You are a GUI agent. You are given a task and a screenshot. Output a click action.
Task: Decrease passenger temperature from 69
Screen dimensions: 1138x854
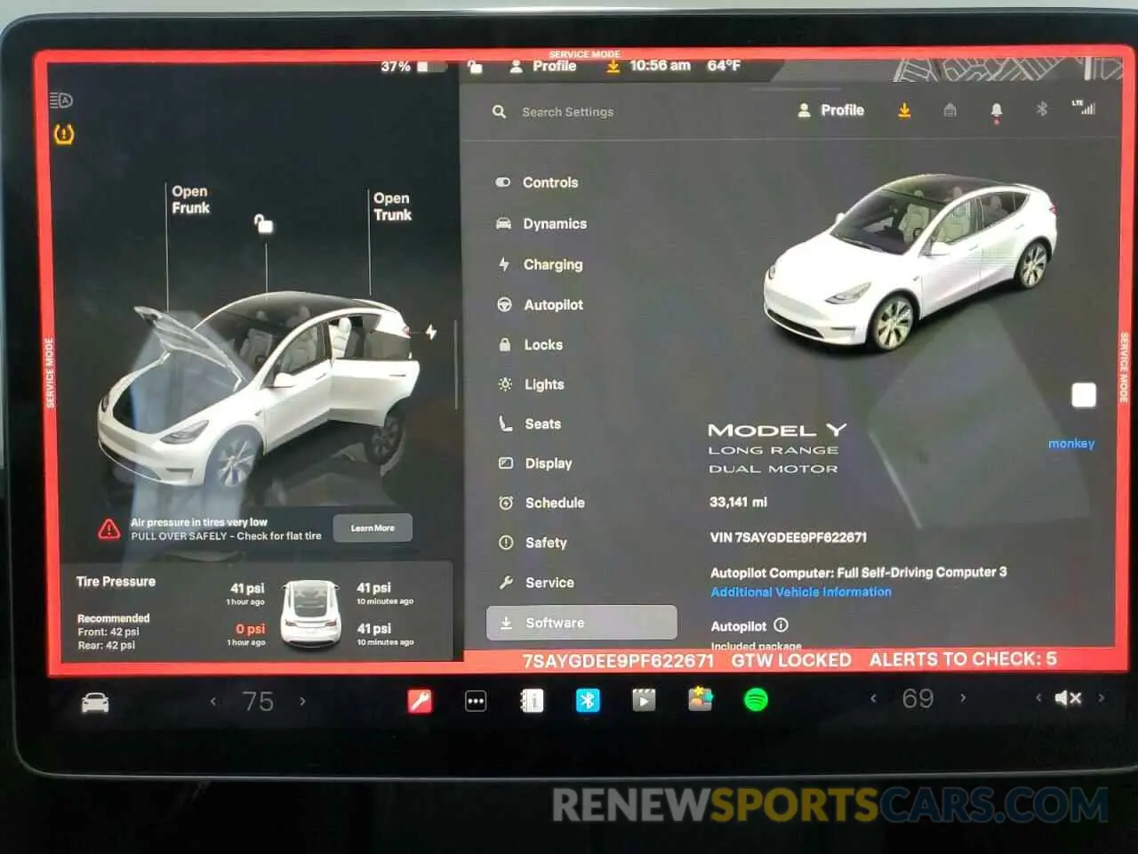point(873,698)
